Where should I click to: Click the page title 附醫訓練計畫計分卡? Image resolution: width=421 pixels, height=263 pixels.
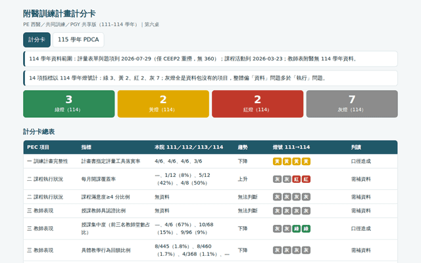pos(59,13)
